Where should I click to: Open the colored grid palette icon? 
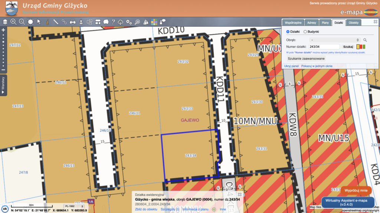point(154,22)
